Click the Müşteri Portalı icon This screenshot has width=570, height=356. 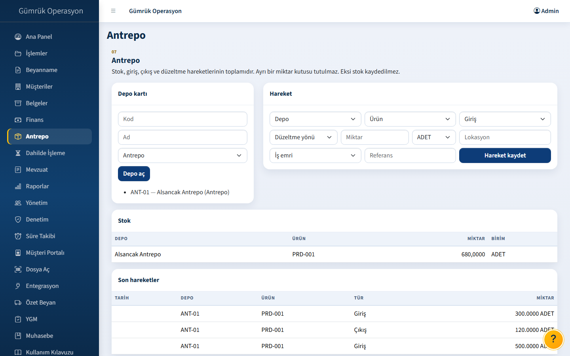coord(18,253)
